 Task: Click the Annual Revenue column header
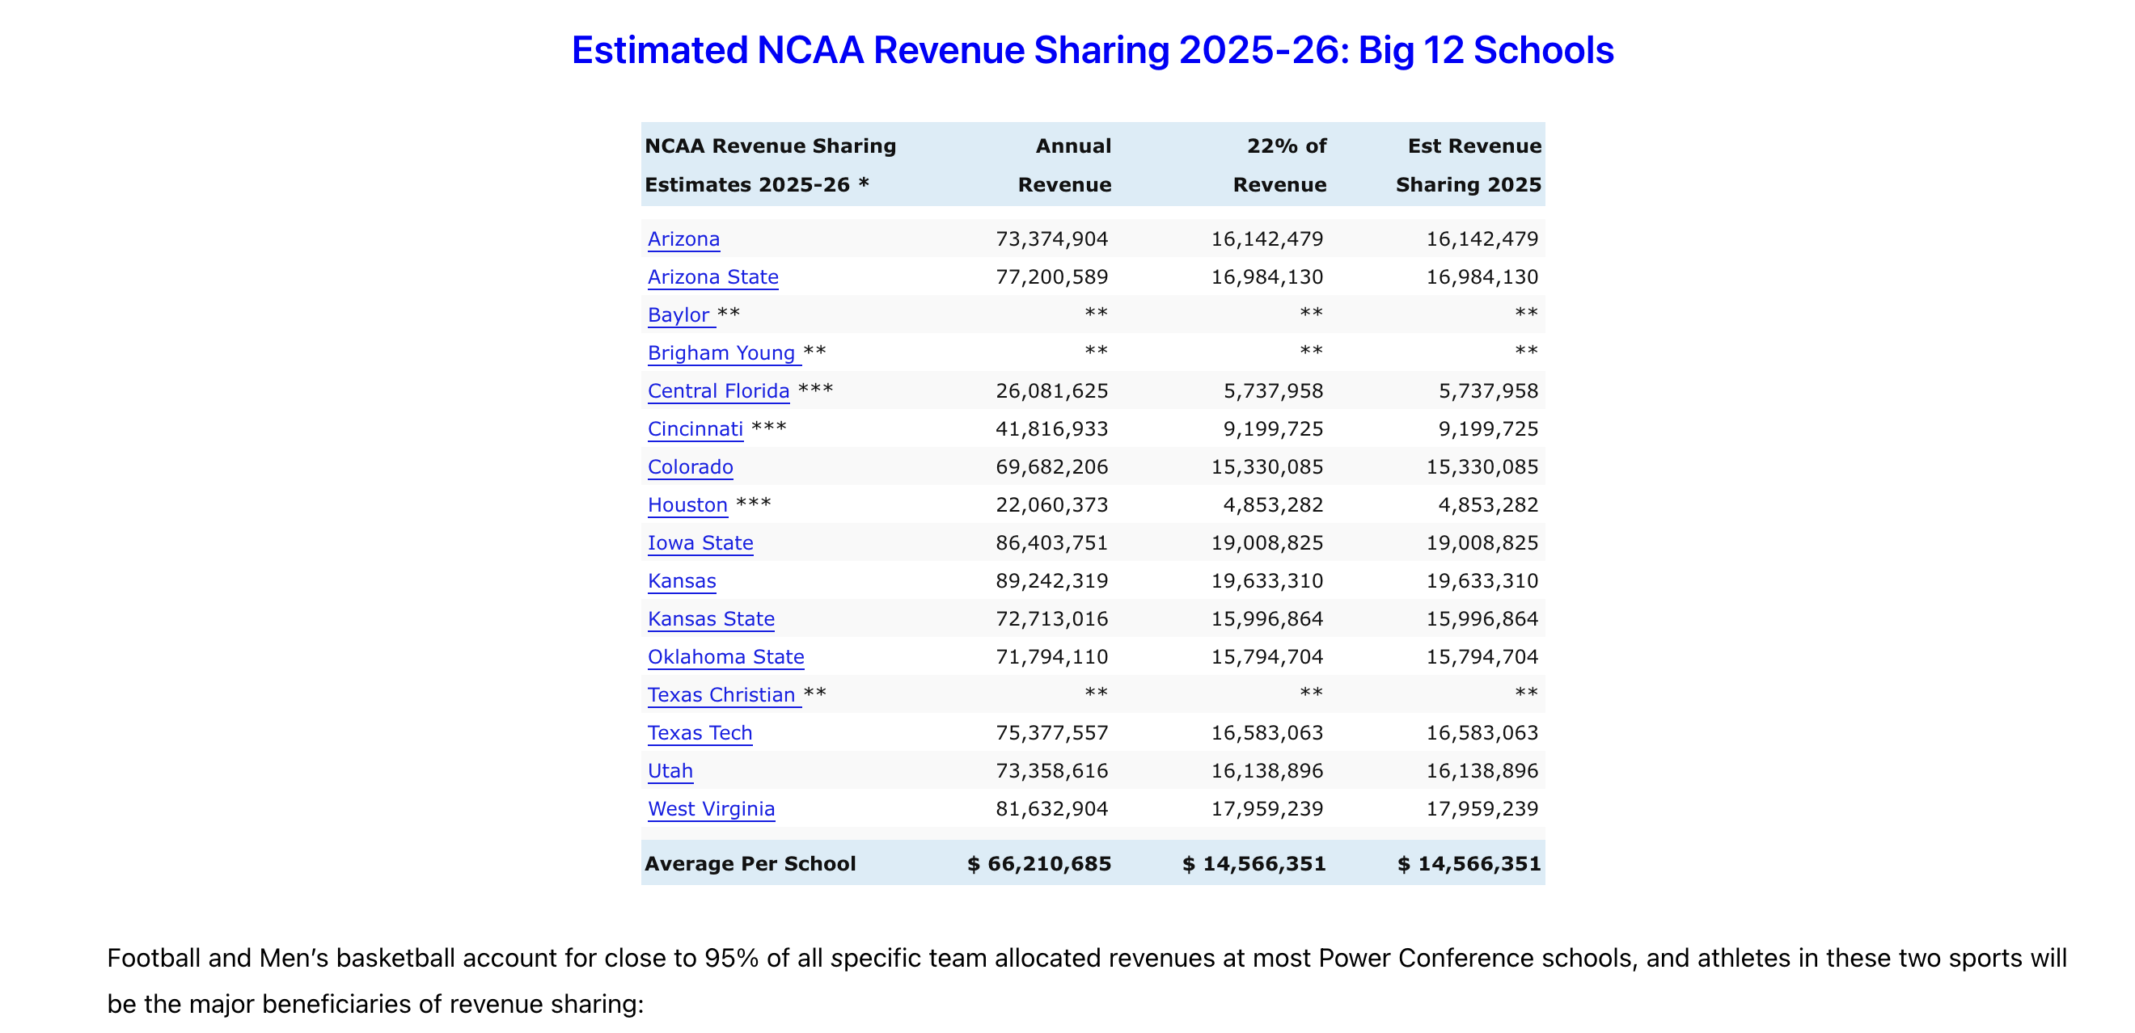point(1065,165)
